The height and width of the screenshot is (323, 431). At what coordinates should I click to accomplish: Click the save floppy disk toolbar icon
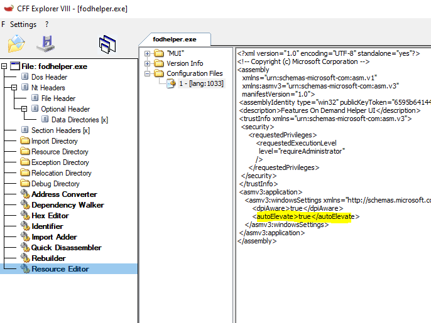pyautogui.click(x=46, y=44)
